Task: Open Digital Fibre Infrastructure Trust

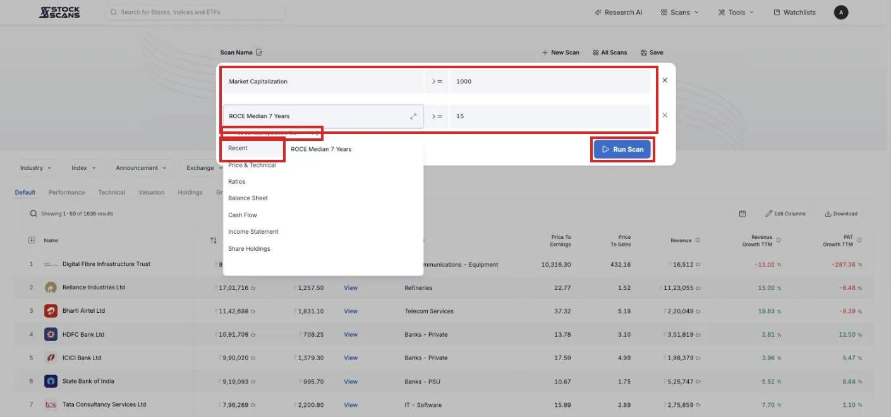Action: tap(106, 264)
